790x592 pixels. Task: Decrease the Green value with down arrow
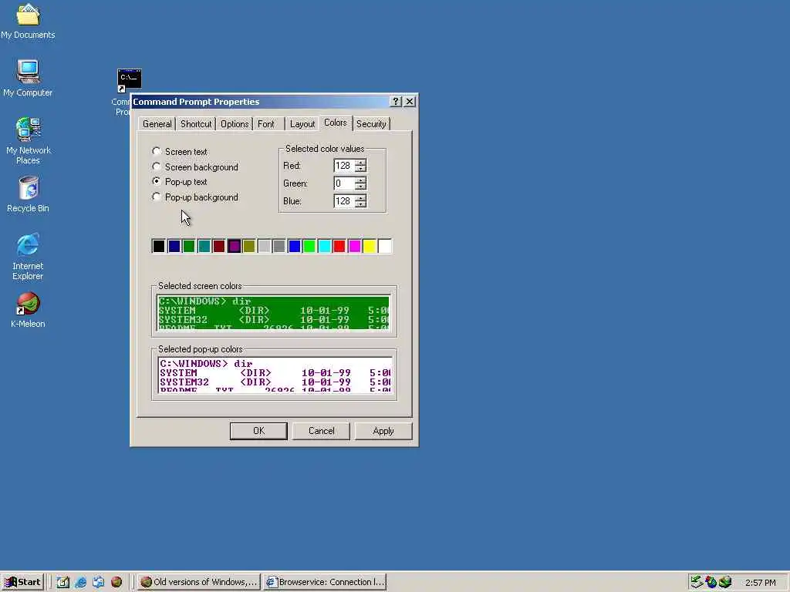pos(360,187)
